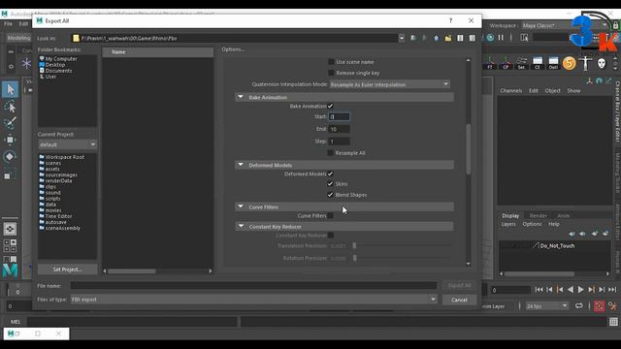Viewport: 621px width, 349px height.
Task: Collapse the Constant Key Reducer section
Action: 241,226
